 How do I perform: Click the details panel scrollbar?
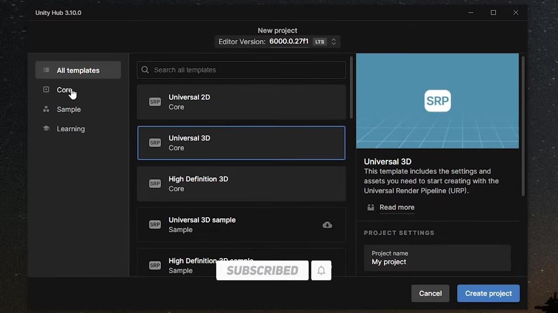[523, 125]
